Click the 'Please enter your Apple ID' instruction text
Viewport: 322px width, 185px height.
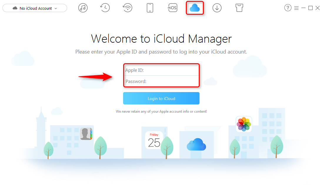pos(161,52)
